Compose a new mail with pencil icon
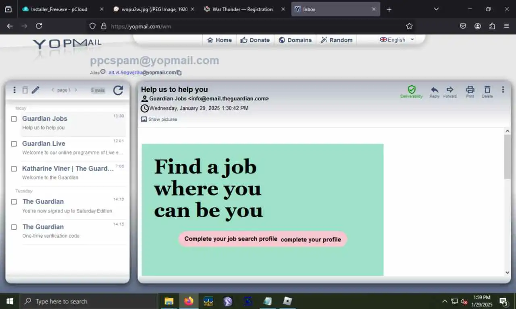Image resolution: width=516 pixels, height=309 pixels. pos(35,90)
